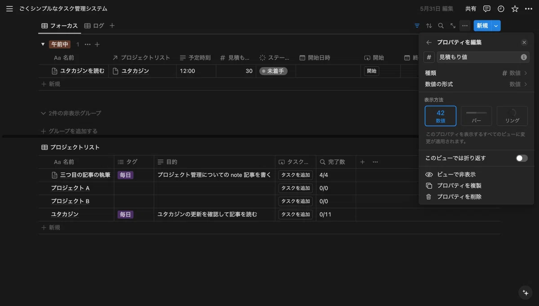539x306 pixels.
Task: Select 数値 display option showing 42
Action: [441, 116]
